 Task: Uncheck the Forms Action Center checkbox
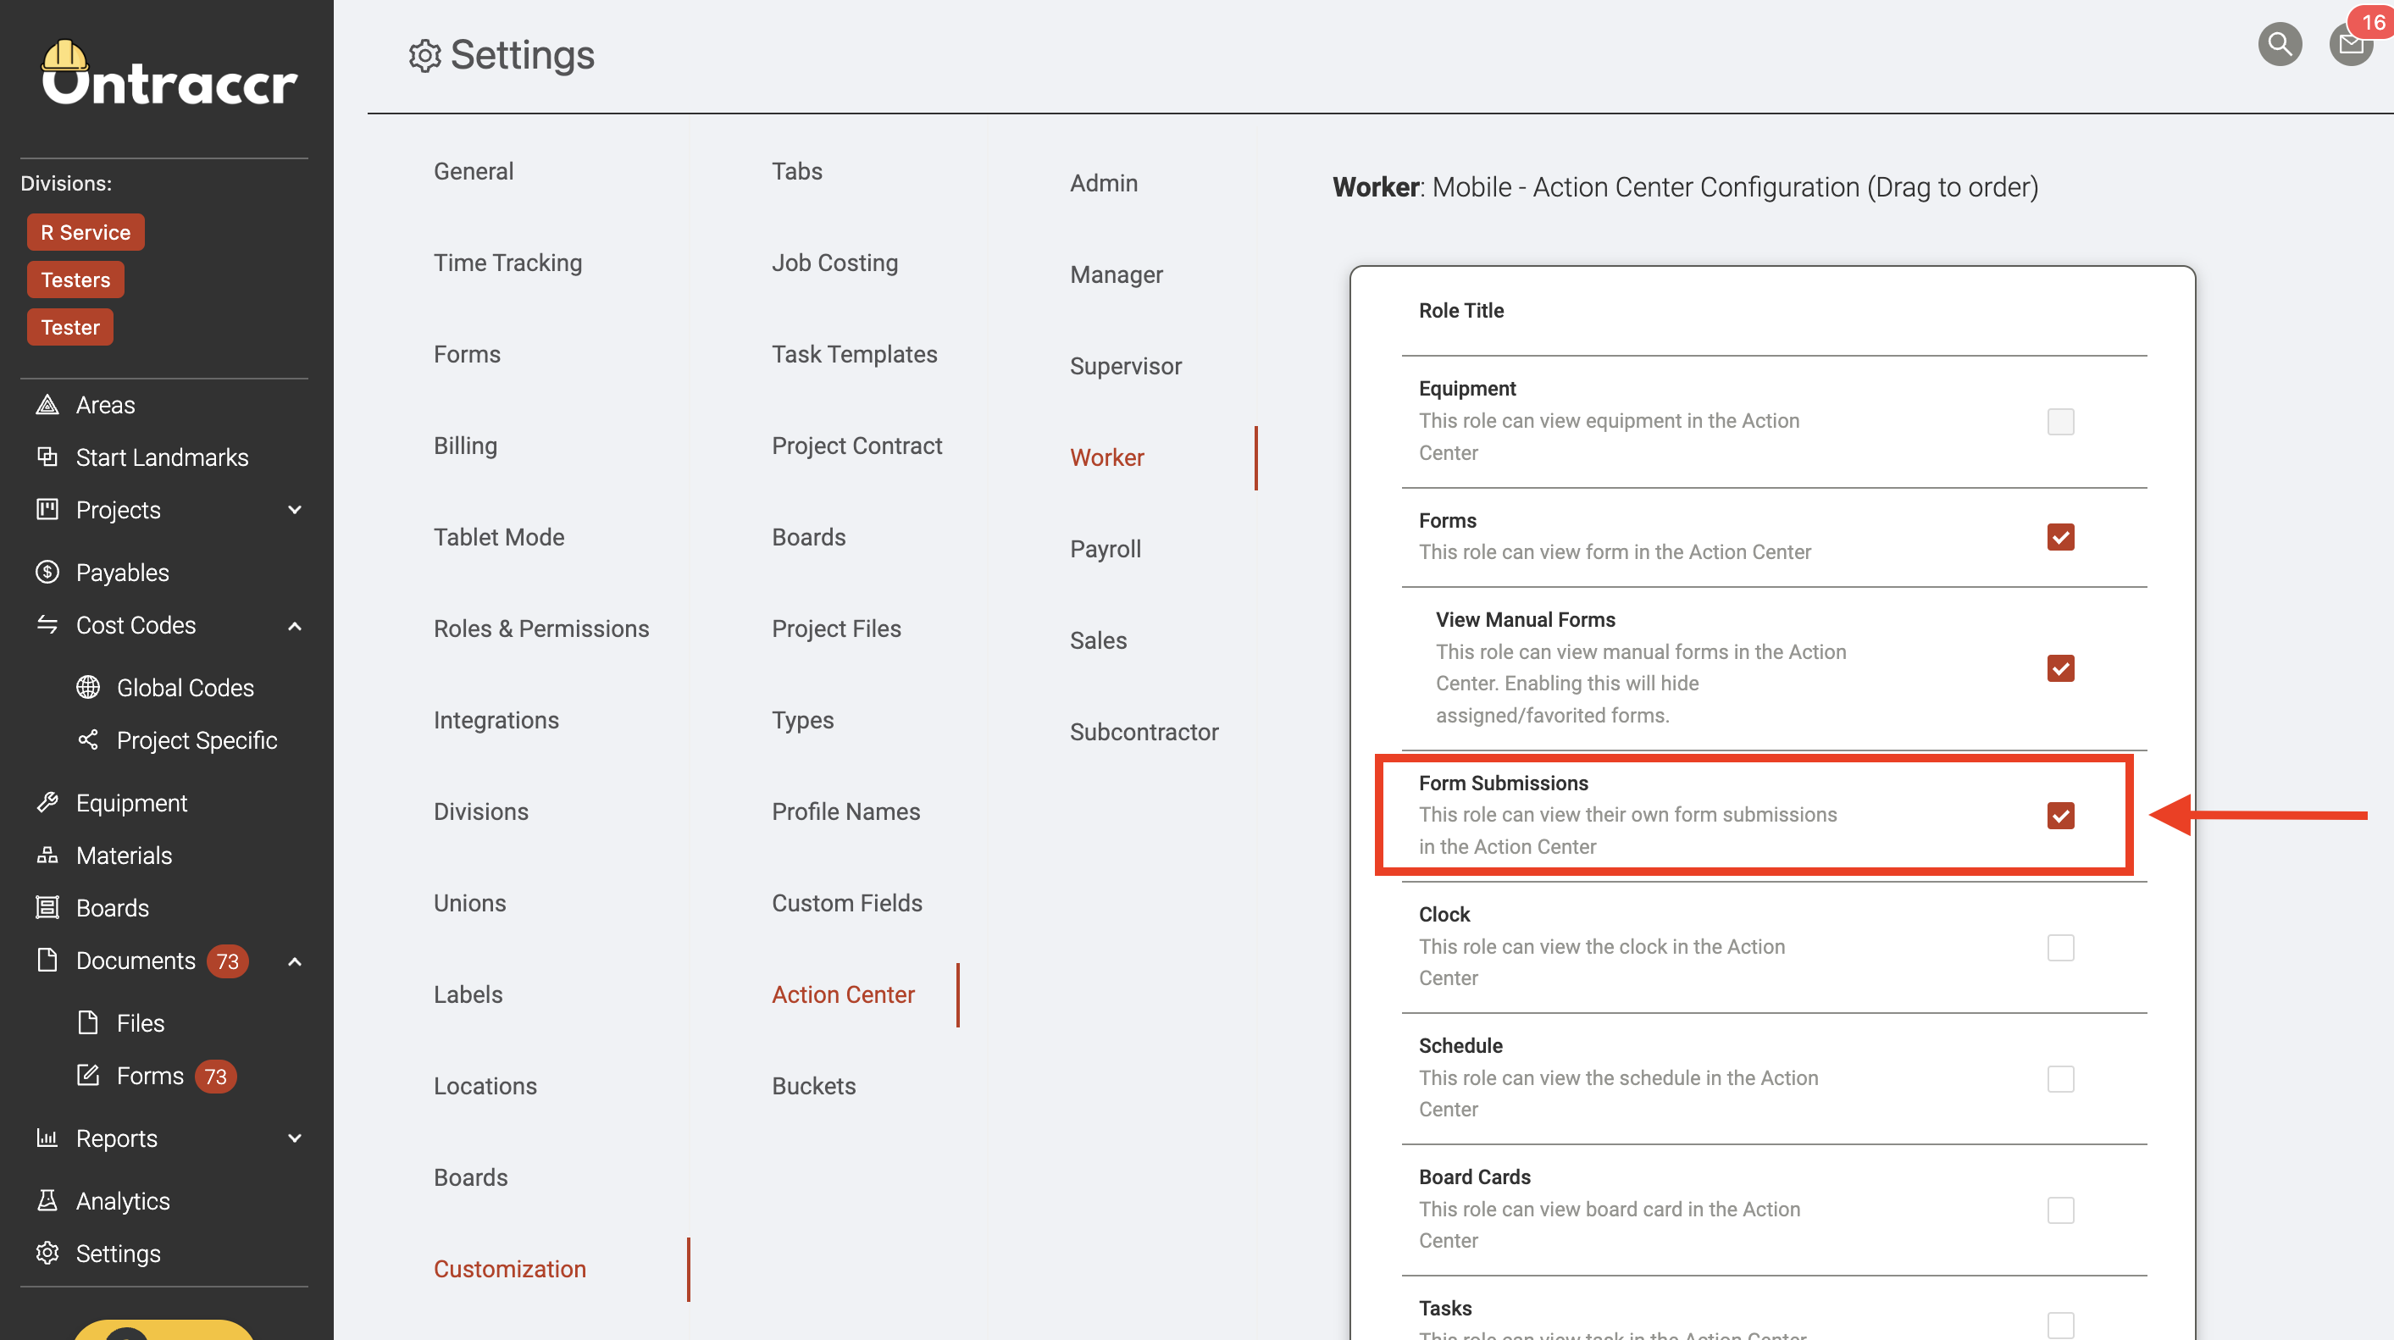click(2060, 537)
